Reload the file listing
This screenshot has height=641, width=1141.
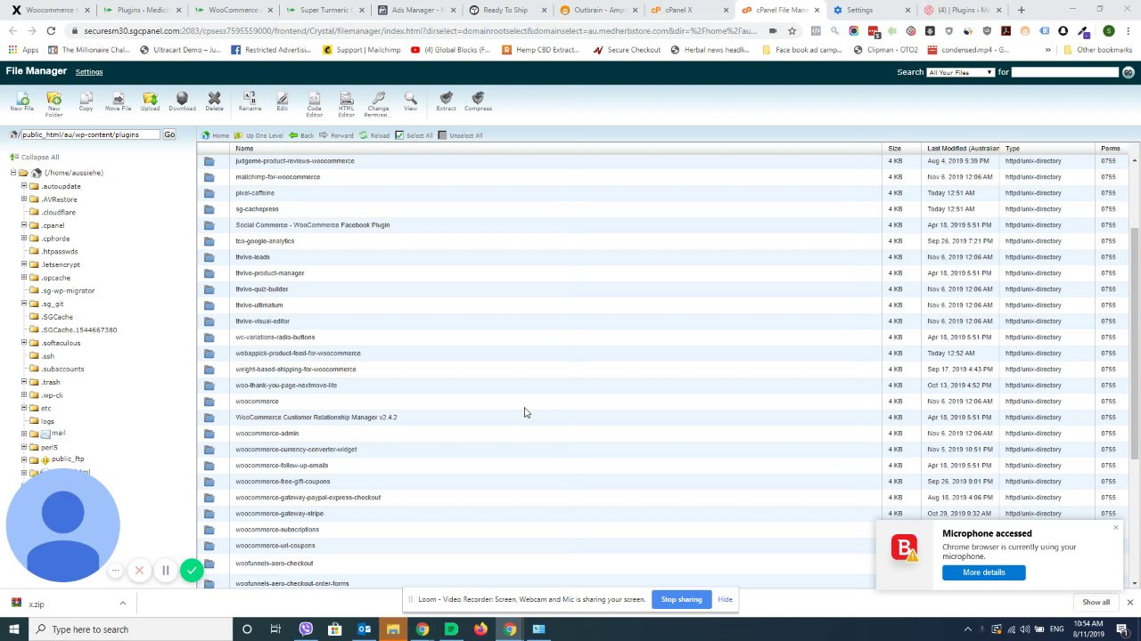coord(374,135)
